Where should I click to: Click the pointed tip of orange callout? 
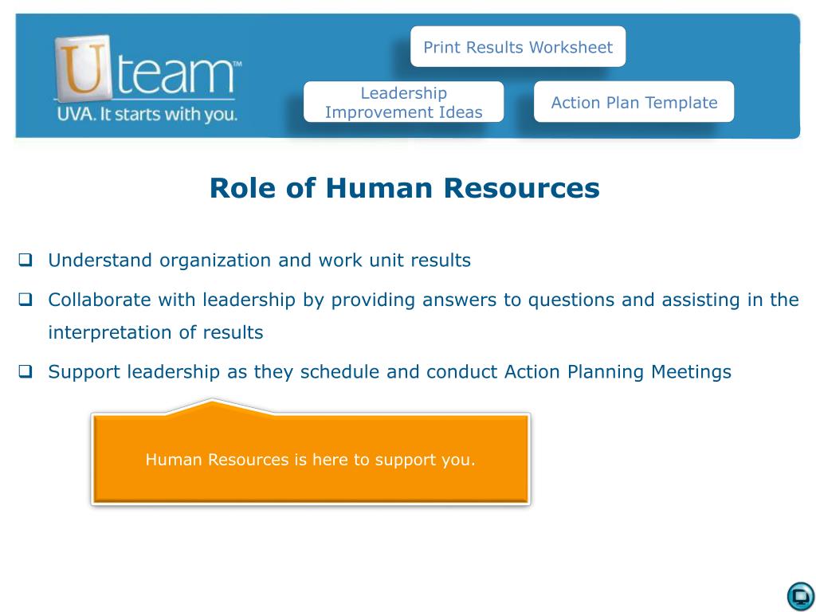click(212, 402)
